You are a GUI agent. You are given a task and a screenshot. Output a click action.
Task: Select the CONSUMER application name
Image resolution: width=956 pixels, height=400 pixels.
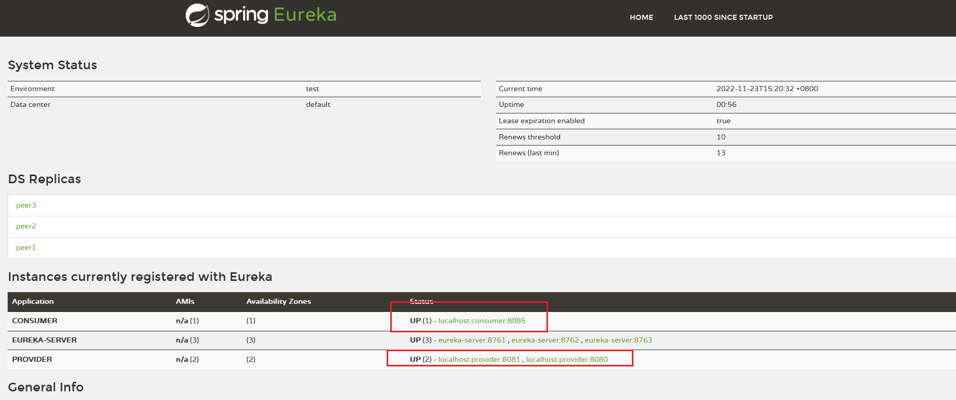(x=35, y=321)
